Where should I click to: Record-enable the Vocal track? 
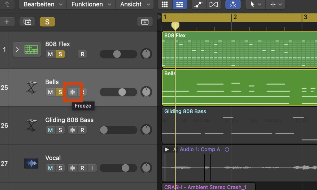pos(82,168)
